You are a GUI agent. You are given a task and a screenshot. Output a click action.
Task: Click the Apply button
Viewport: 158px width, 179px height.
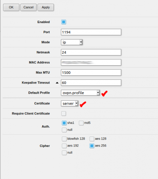point(46,7)
